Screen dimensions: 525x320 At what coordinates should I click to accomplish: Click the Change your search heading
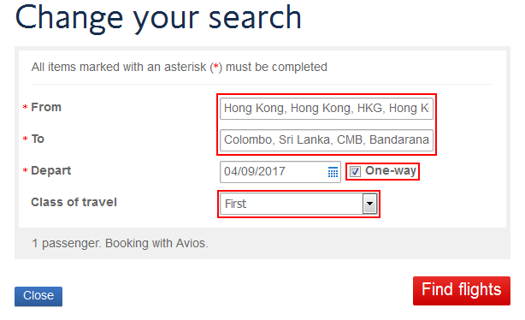158,17
